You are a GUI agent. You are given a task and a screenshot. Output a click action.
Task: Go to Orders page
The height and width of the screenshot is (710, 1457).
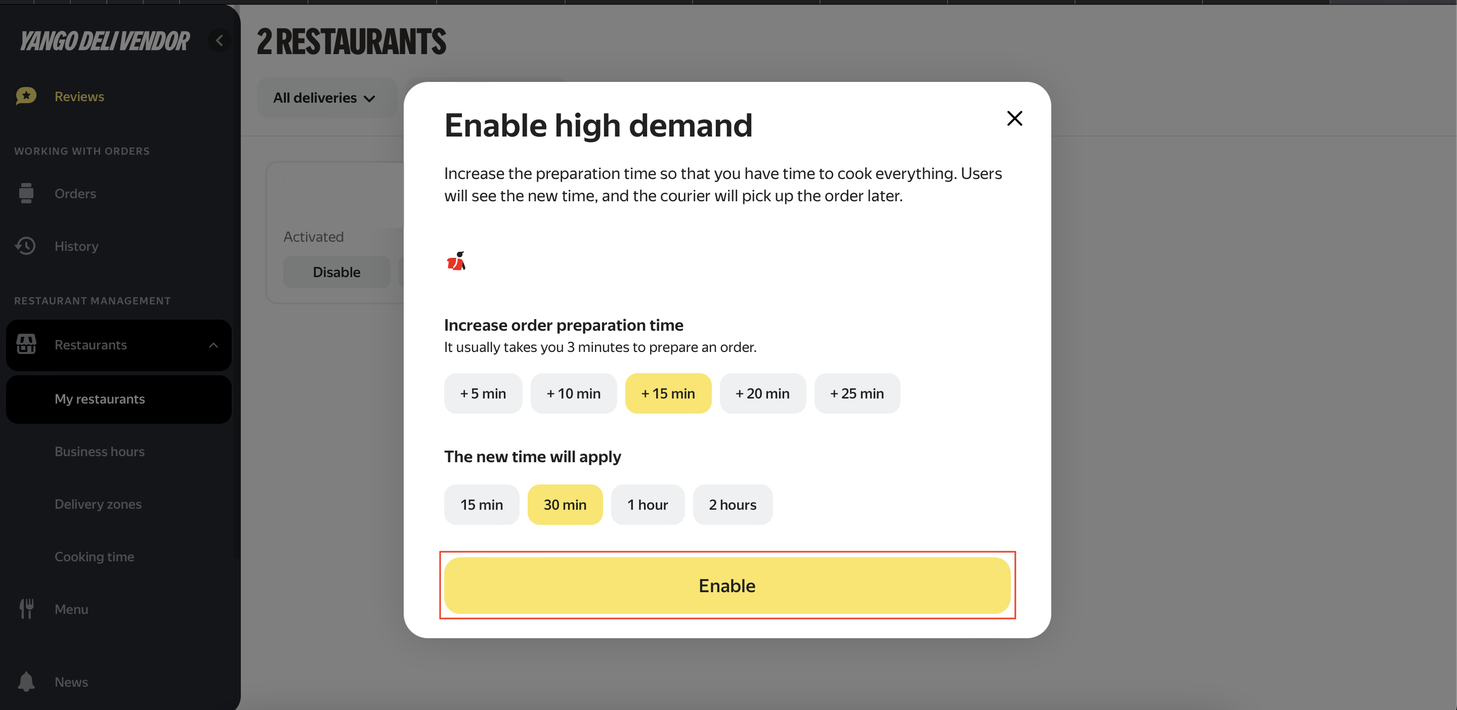pyautogui.click(x=75, y=193)
